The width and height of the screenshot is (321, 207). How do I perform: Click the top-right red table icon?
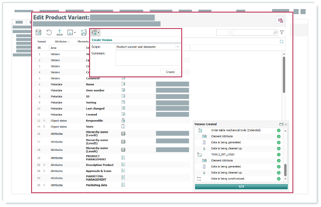[x=280, y=20]
